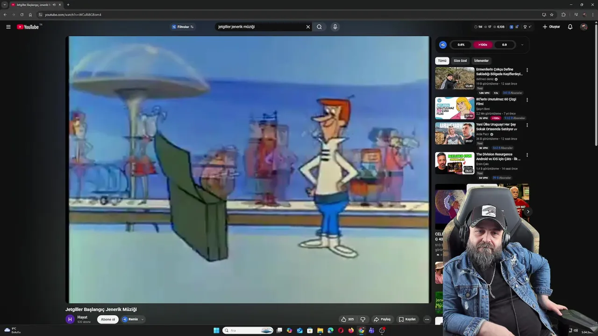Open The Division Resurgence thumbnail

(x=455, y=163)
